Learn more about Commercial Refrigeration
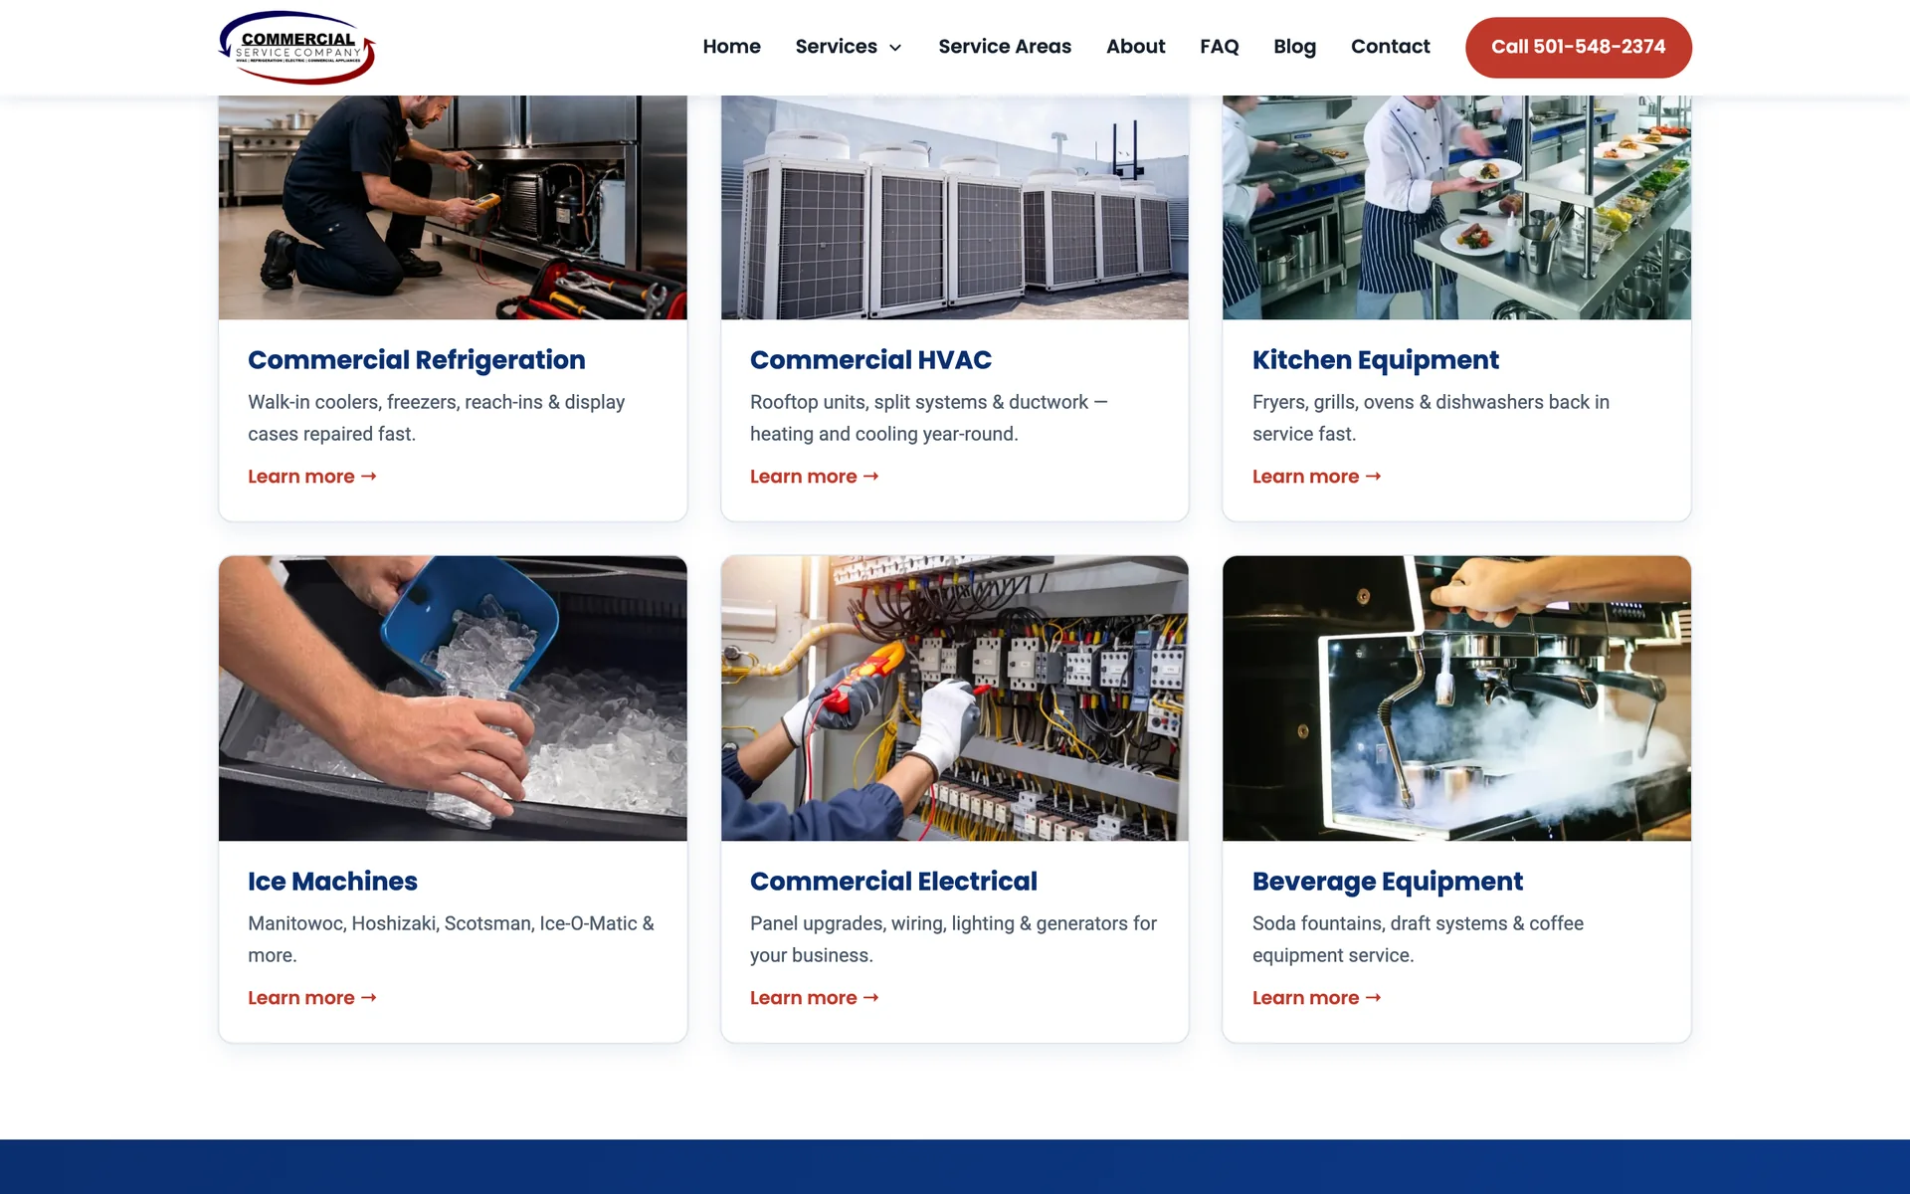Image resolution: width=1910 pixels, height=1194 pixels. [312, 477]
